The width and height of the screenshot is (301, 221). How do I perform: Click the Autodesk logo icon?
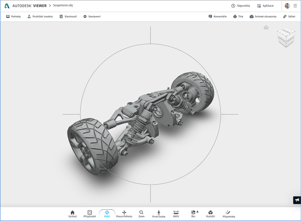point(7,6)
